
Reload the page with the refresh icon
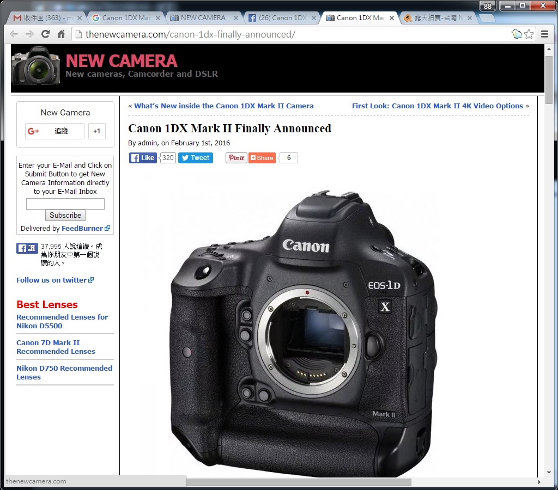coord(45,34)
